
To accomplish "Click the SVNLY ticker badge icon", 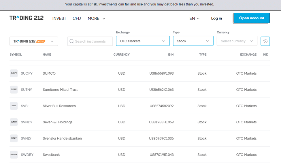I will [x=14, y=138].
